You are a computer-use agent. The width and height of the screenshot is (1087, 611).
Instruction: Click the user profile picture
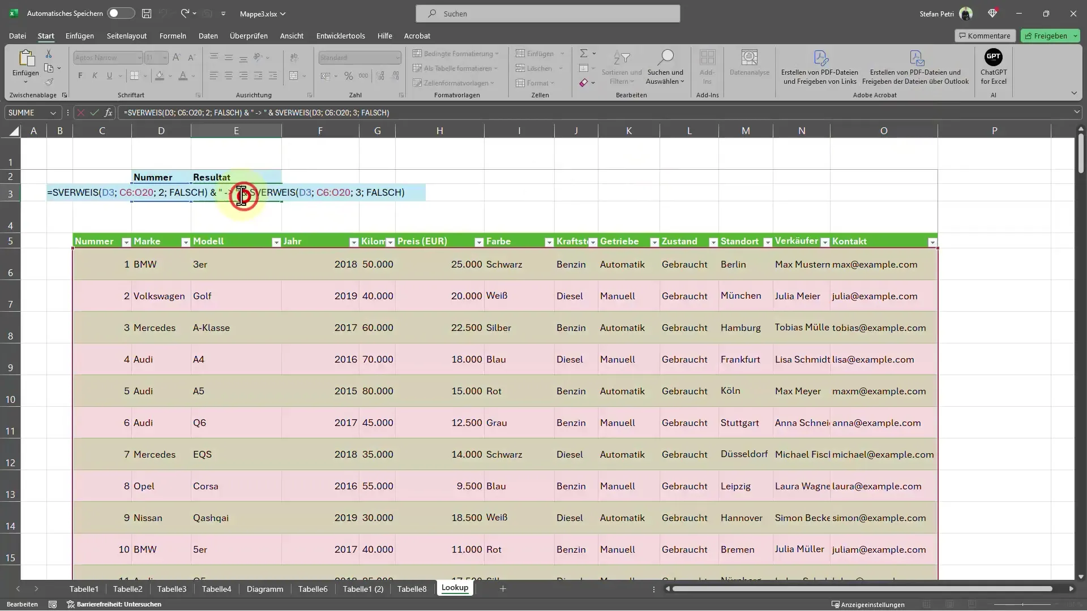pyautogui.click(x=966, y=14)
